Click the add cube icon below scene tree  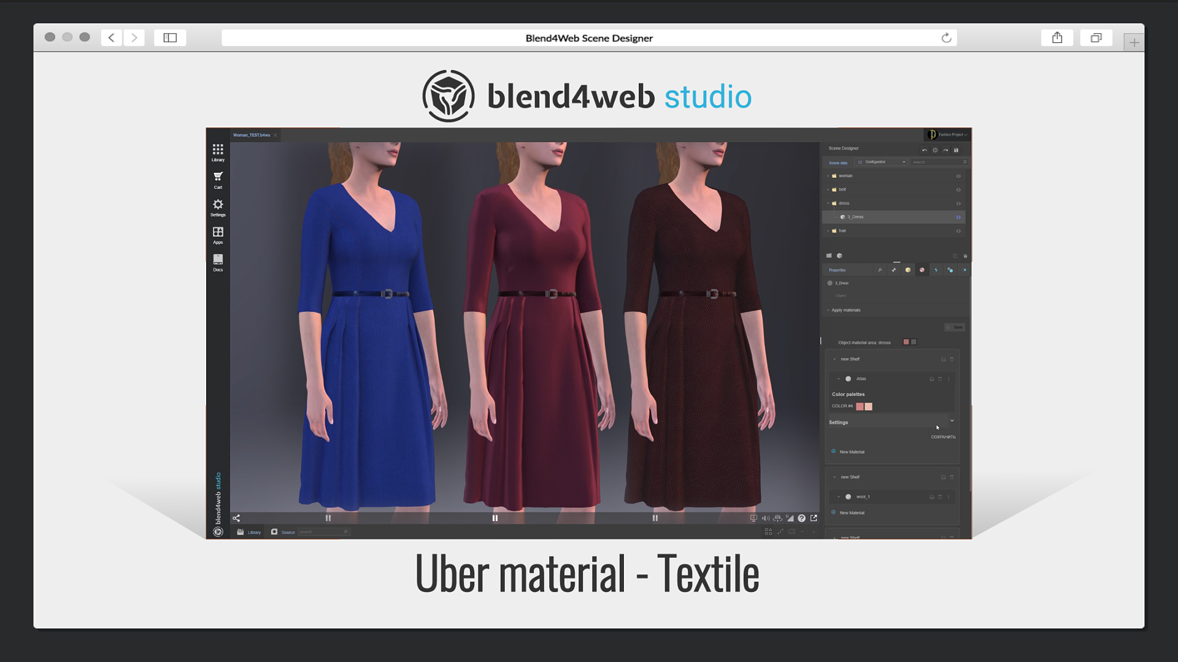click(x=839, y=256)
